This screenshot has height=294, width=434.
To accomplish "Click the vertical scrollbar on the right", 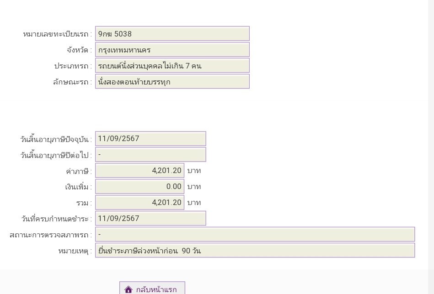I will (x=431, y=147).
